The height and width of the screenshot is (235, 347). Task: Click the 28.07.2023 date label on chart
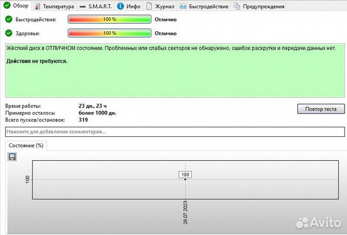[186, 212]
